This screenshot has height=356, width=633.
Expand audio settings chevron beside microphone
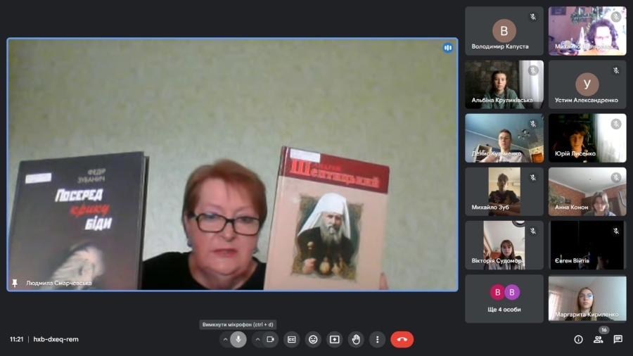[x=225, y=339]
